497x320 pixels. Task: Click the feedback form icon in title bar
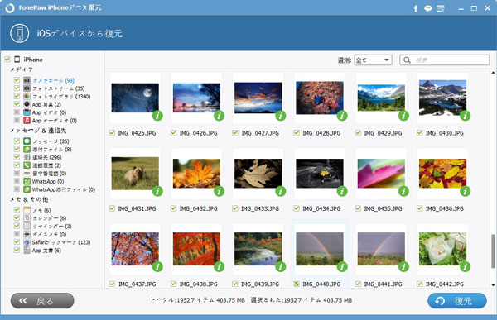pyautogui.click(x=441, y=8)
